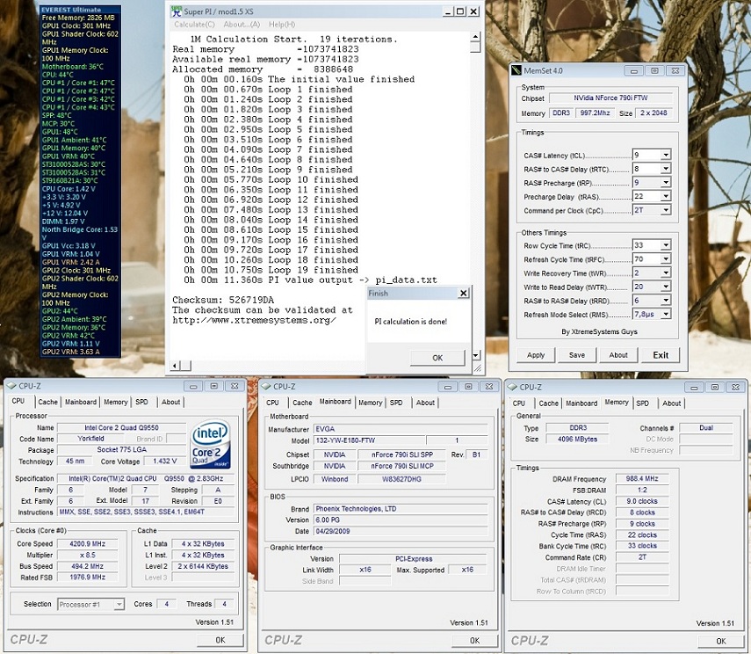Click Super PI vertical scrollbar down arrow
This screenshot has height=654, width=751.
click(475, 355)
